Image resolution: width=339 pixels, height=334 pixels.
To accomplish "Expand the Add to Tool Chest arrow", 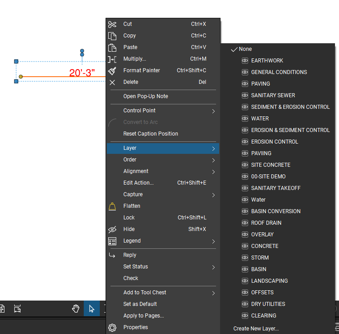I will 213,293.
